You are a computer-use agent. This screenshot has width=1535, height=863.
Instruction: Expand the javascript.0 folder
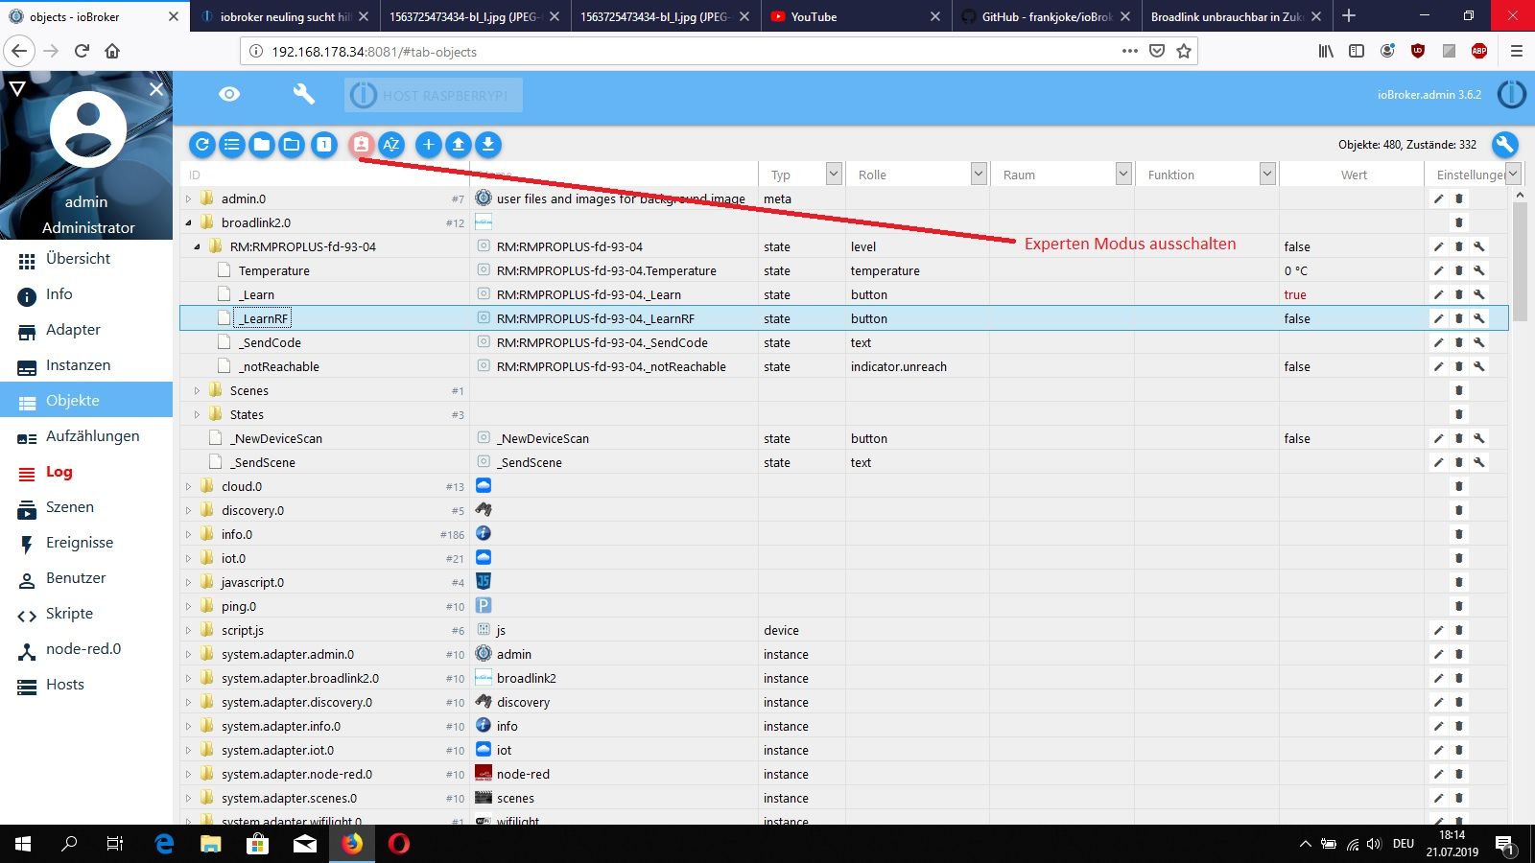point(189,583)
